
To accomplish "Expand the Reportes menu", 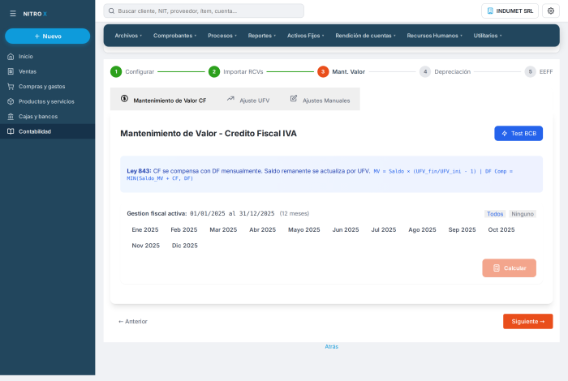I will click(261, 36).
